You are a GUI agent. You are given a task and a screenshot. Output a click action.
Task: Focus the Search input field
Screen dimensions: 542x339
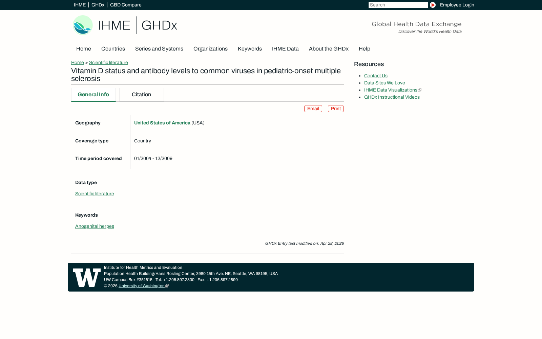coord(398,5)
